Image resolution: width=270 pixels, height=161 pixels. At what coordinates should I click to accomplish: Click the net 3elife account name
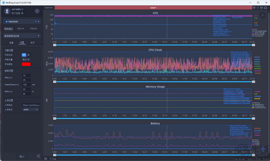[16, 9]
